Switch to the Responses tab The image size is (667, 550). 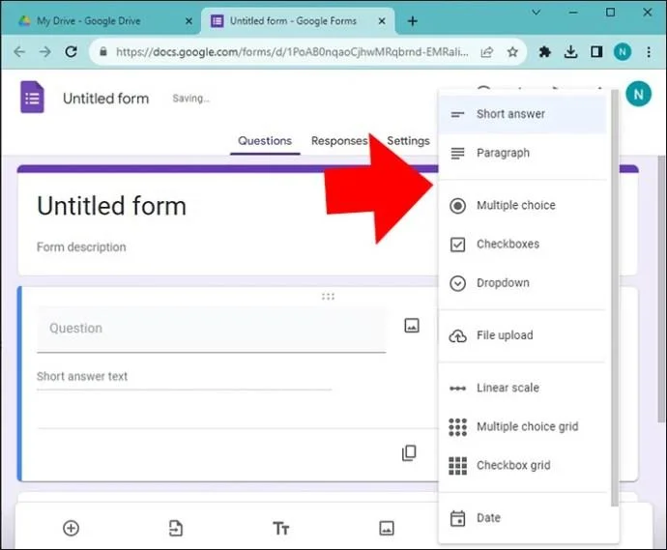[338, 141]
